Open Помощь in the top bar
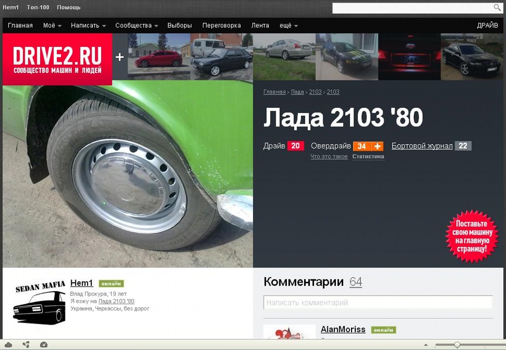 [69, 7]
